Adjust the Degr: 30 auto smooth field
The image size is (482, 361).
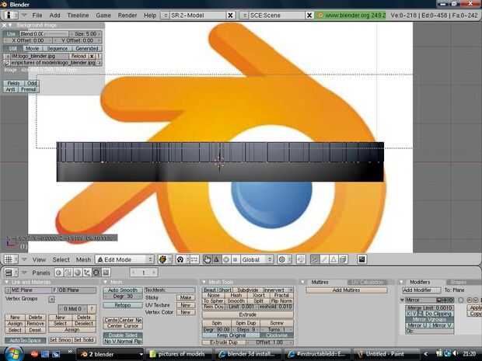point(123,297)
